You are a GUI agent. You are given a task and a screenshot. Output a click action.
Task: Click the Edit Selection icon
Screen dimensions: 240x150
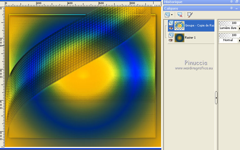pos(190,15)
